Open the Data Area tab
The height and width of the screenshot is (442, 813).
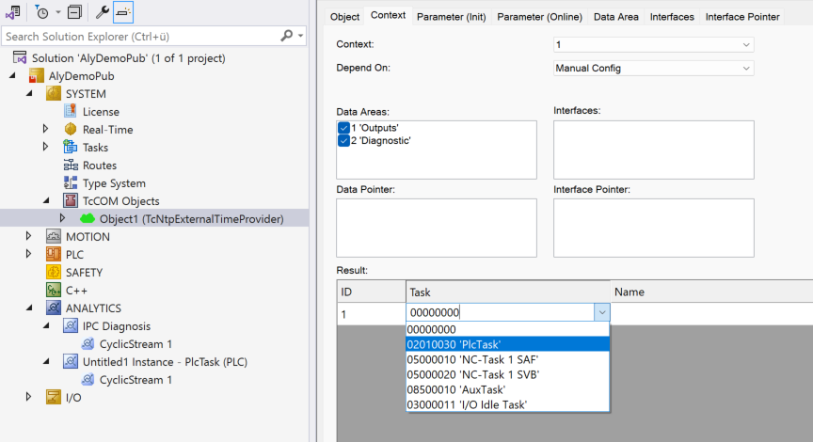pyautogui.click(x=615, y=17)
